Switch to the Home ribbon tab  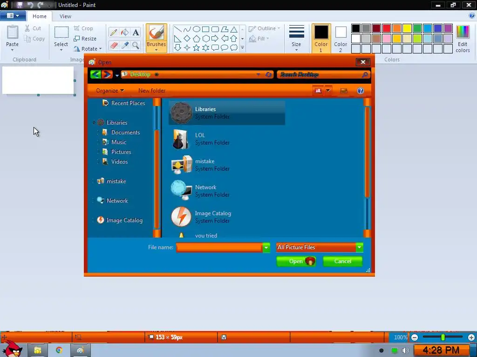click(40, 16)
